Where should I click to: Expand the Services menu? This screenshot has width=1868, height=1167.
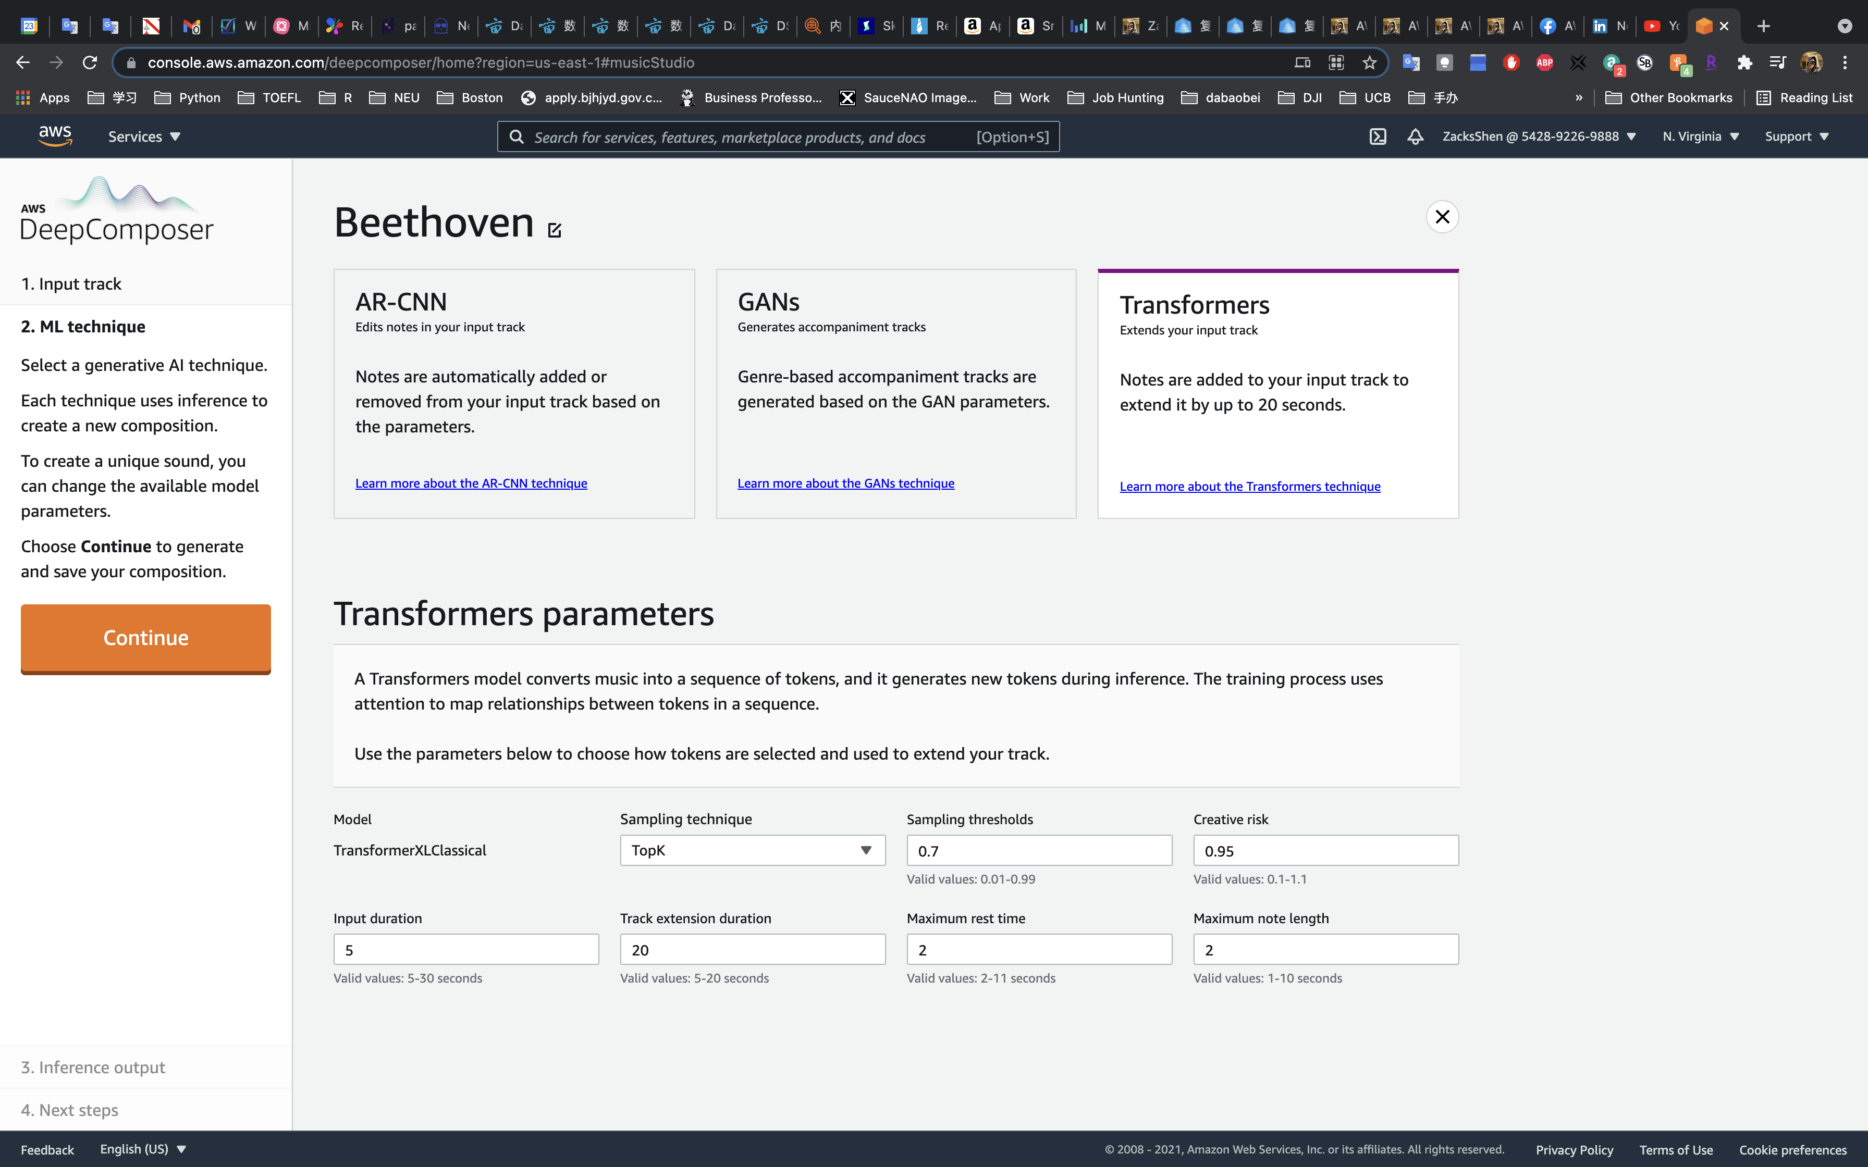(143, 136)
